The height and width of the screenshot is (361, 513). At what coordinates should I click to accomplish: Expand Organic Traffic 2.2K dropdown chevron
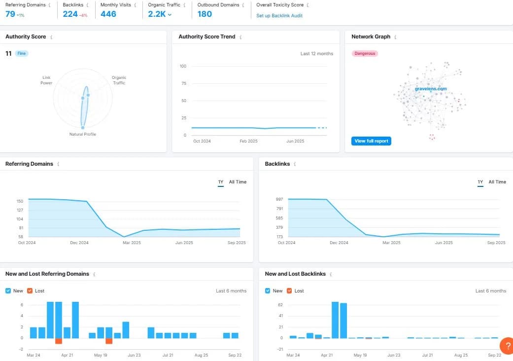pyautogui.click(x=170, y=14)
